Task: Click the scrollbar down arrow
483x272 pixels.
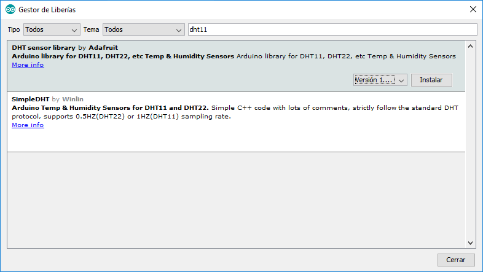Action: tap(471, 243)
